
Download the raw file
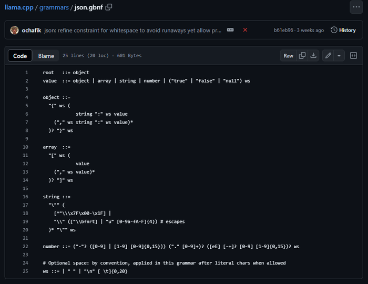tap(313, 56)
